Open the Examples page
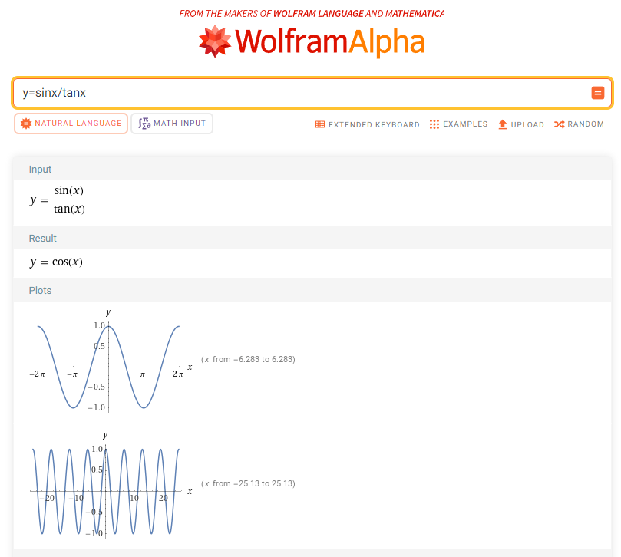 coord(458,124)
